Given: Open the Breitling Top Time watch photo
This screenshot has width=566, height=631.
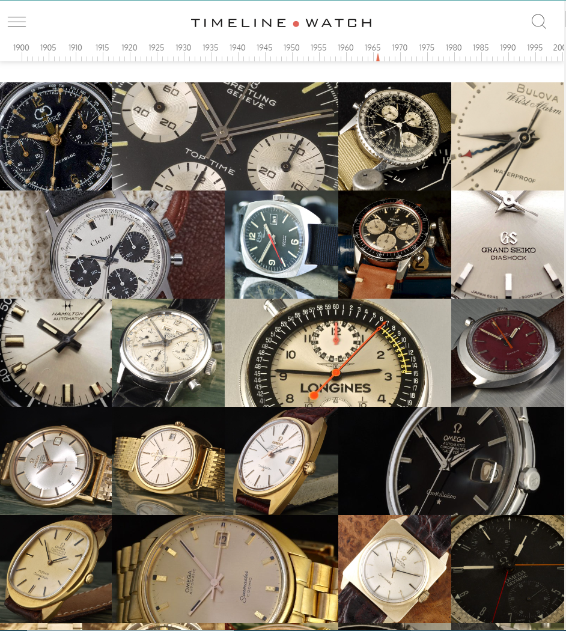Looking at the screenshot, I should pyautogui.click(x=225, y=136).
